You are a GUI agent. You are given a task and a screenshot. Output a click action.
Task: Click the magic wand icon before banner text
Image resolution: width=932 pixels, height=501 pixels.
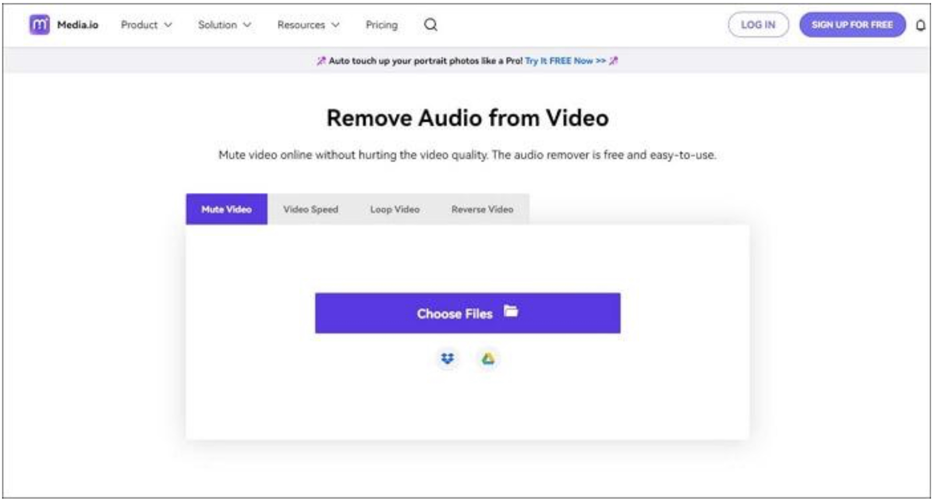click(x=321, y=61)
